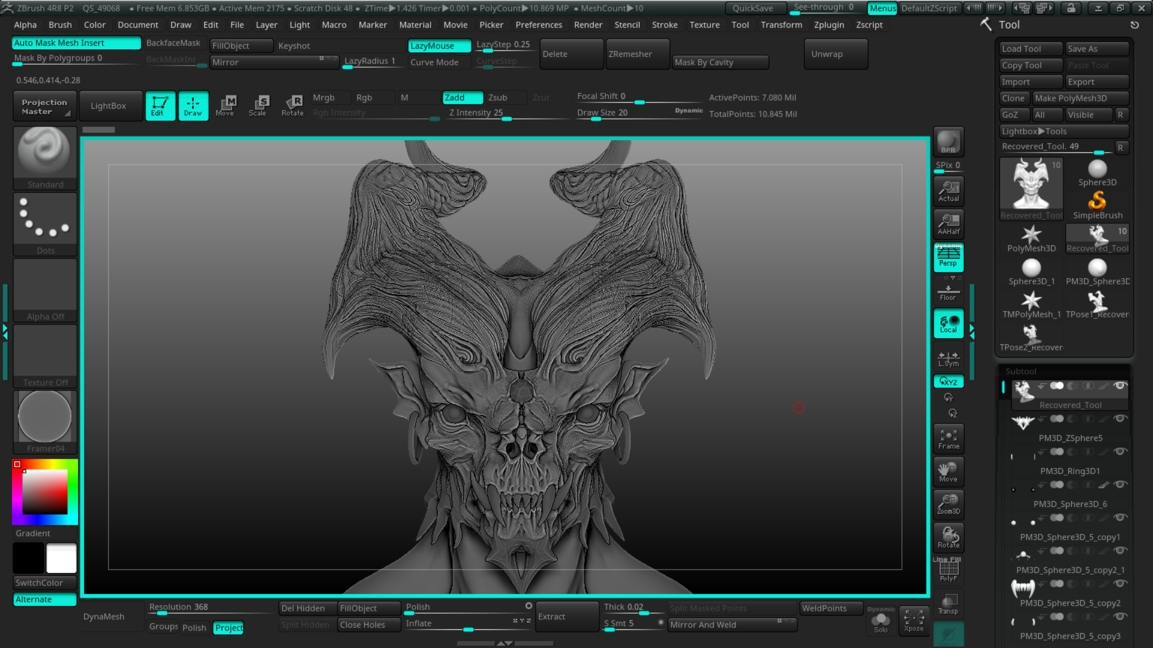Collapse the Subtool section header
The height and width of the screenshot is (648, 1153).
(1021, 371)
